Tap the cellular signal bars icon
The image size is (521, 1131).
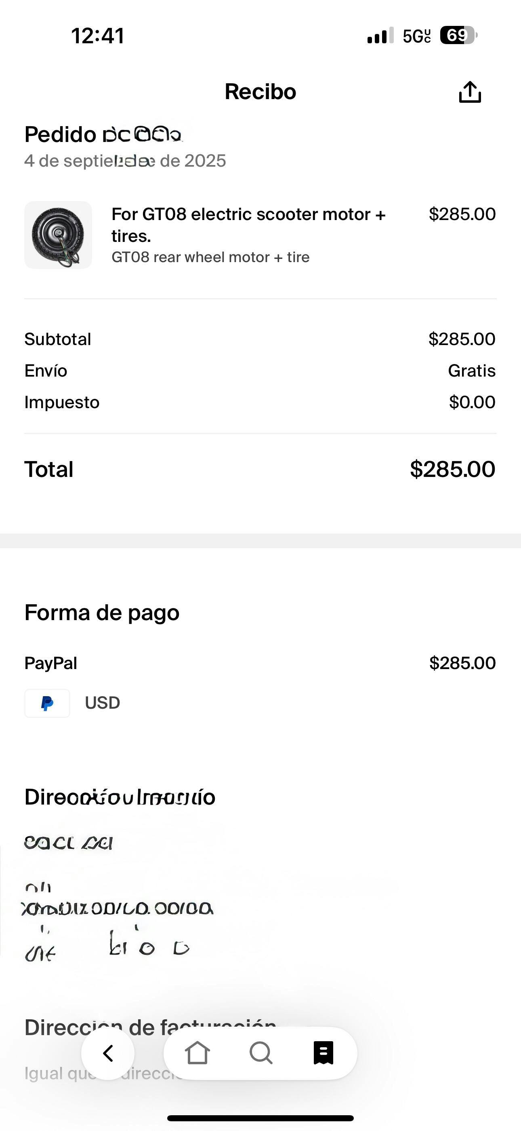380,36
